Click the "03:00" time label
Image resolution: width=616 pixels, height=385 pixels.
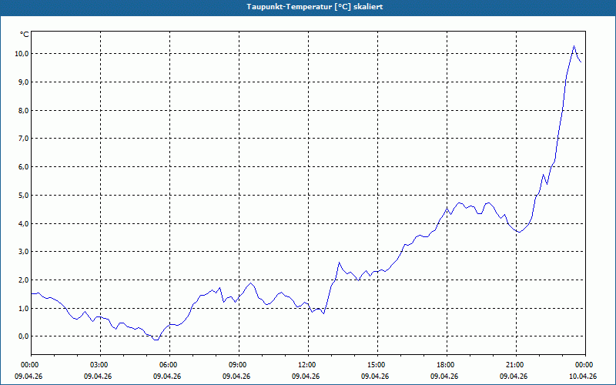(x=100, y=365)
